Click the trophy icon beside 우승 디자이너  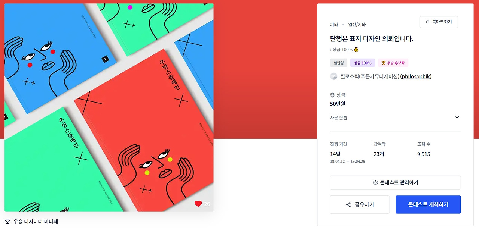pos(7,221)
